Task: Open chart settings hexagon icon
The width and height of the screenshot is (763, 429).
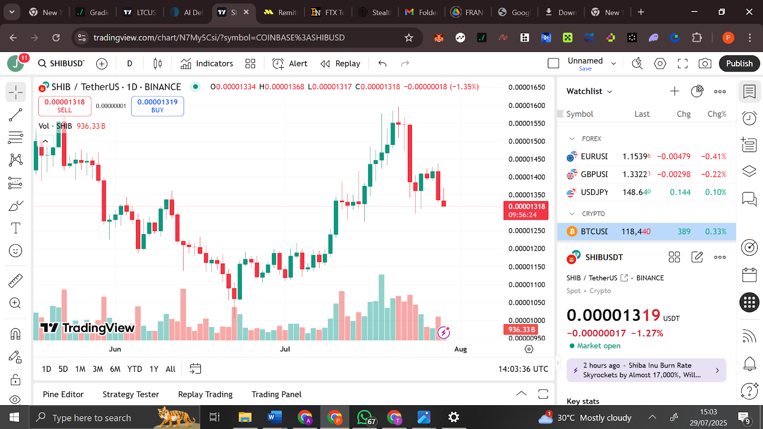Action: coord(660,63)
